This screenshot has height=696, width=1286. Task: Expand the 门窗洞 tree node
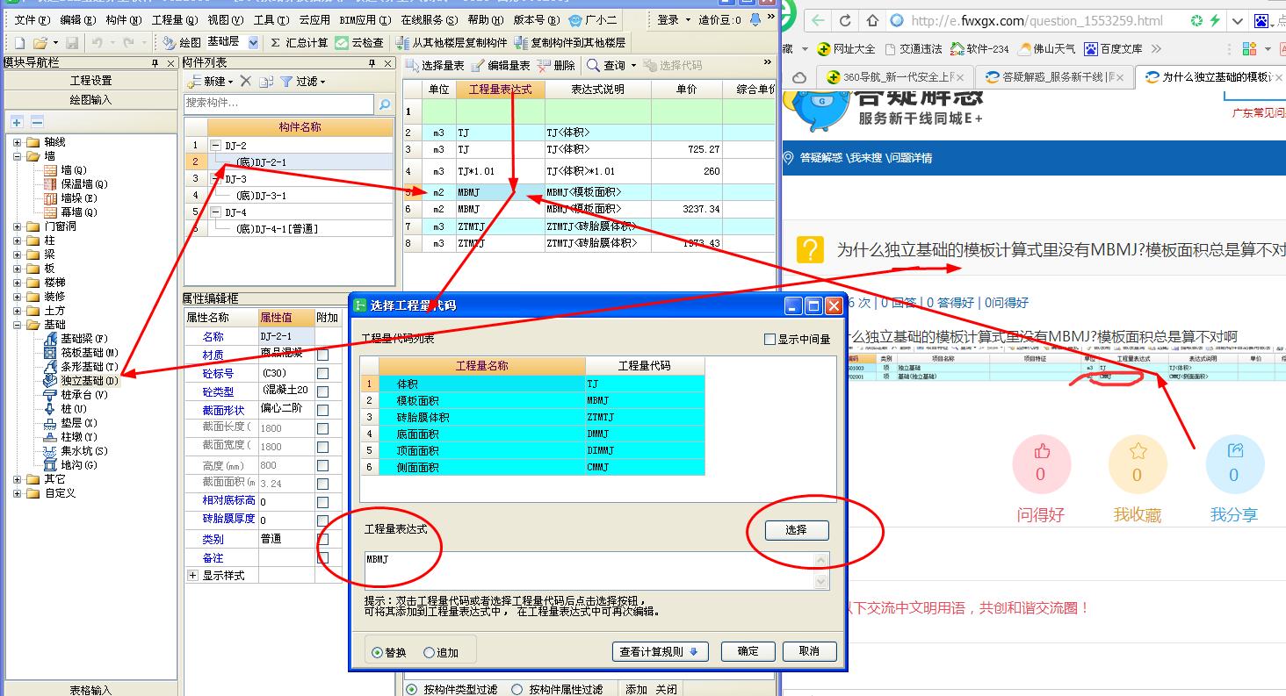18,226
